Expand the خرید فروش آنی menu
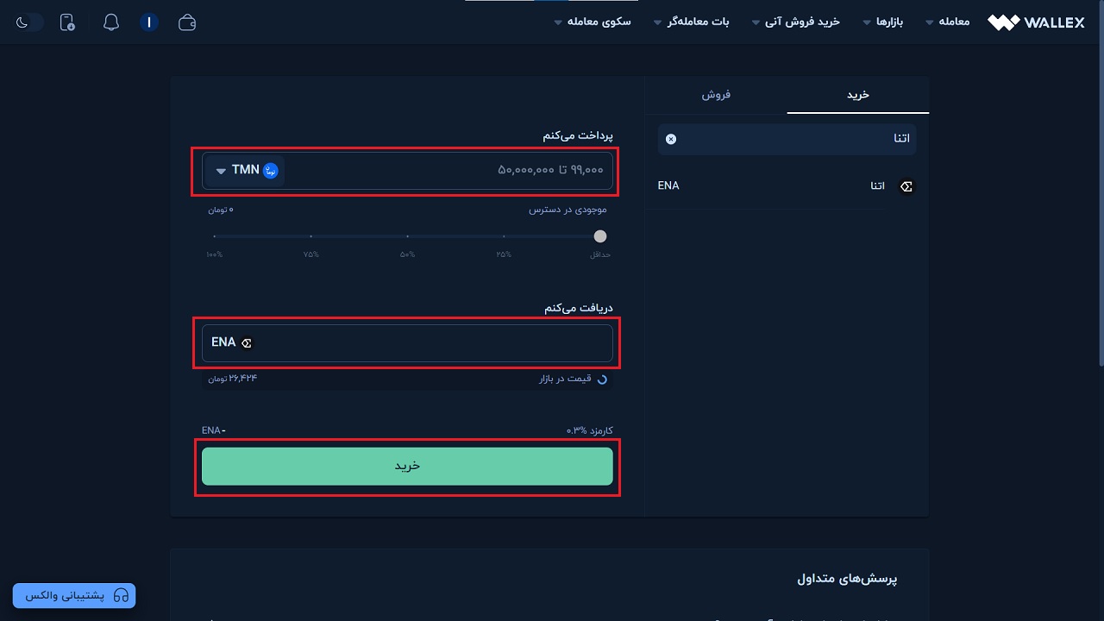The width and height of the screenshot is (1104, 621). (795, 22)
